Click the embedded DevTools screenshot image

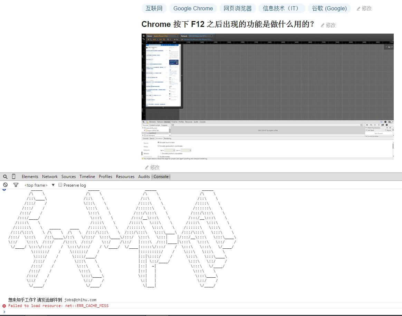coord(267,97)
